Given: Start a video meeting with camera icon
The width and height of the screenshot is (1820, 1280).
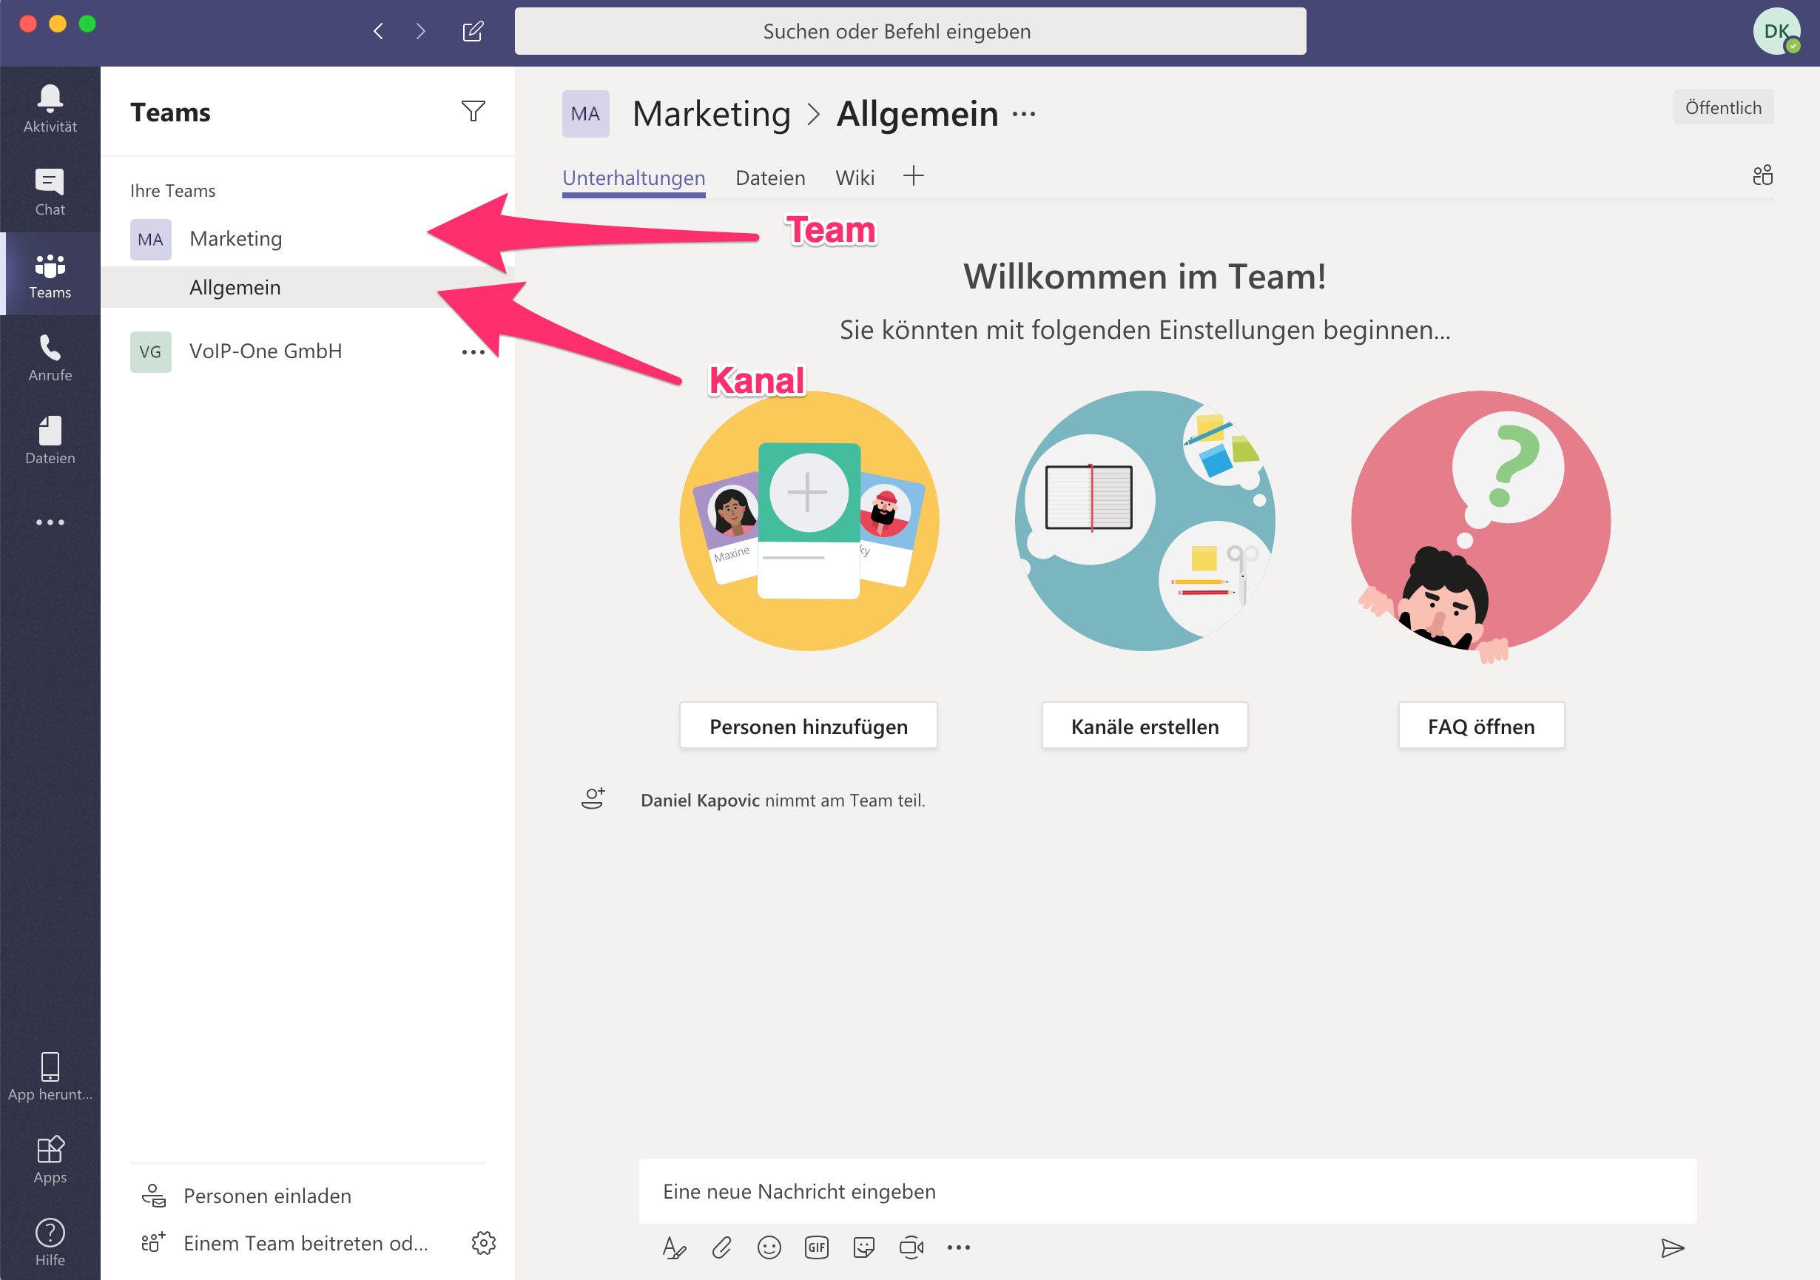Looking at the screenshot, I should coord(911,1247).
